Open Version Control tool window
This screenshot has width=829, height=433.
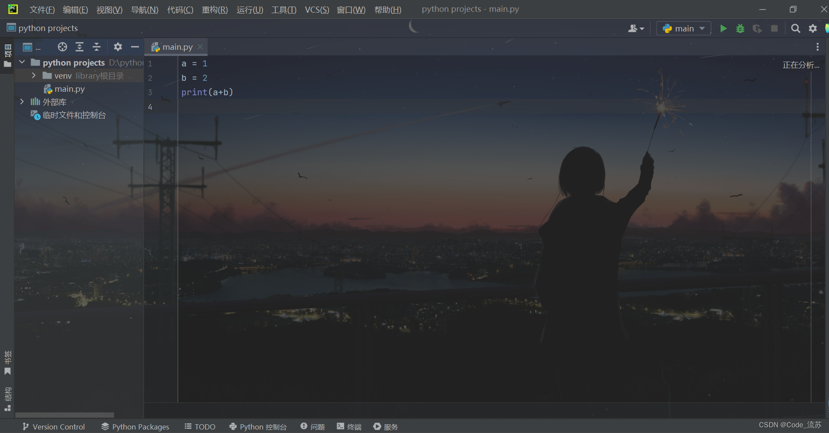pos(54,427)
